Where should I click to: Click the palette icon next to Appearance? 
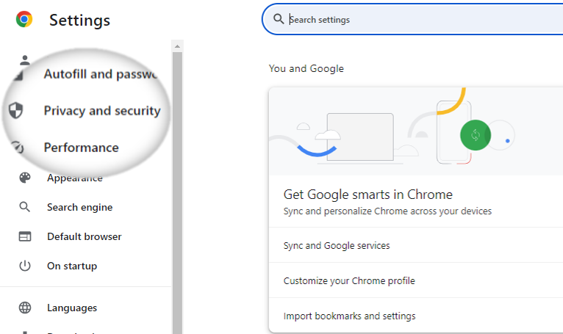(x=25, y=178)
